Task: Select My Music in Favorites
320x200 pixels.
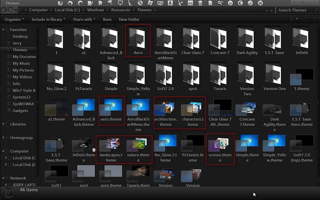Action: click(x=21, y=63)
